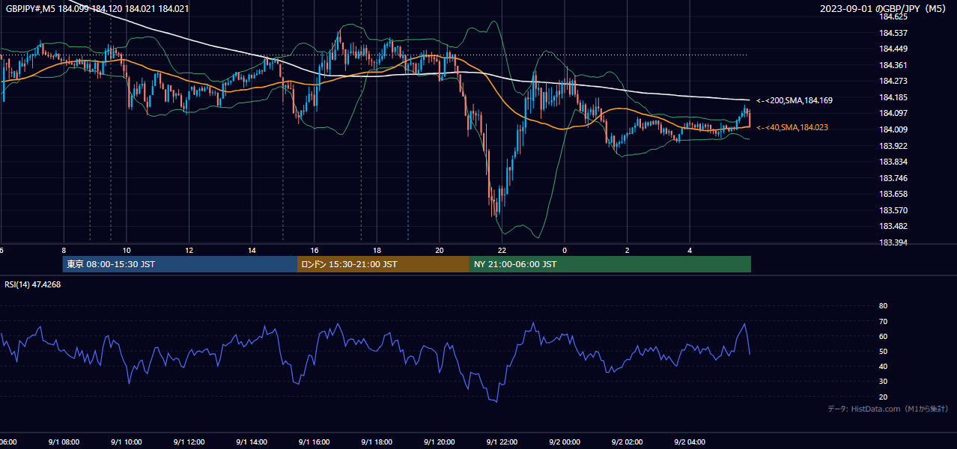The width and height of the screenshot is (957, 449).
Task: Select the ロンドン 15:30-21:00 JST session bar
Action: click(383, 264)
